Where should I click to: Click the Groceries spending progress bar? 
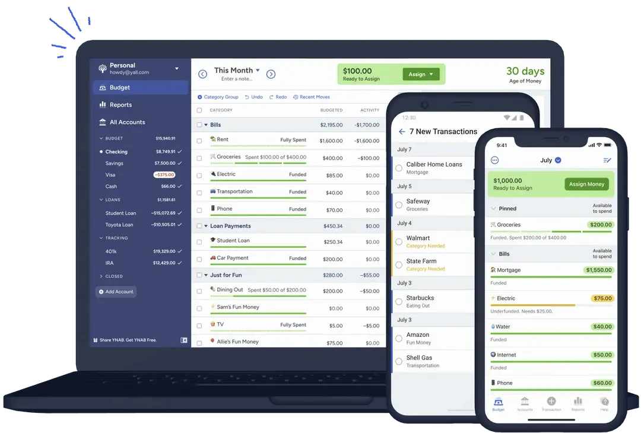(258, 163)
